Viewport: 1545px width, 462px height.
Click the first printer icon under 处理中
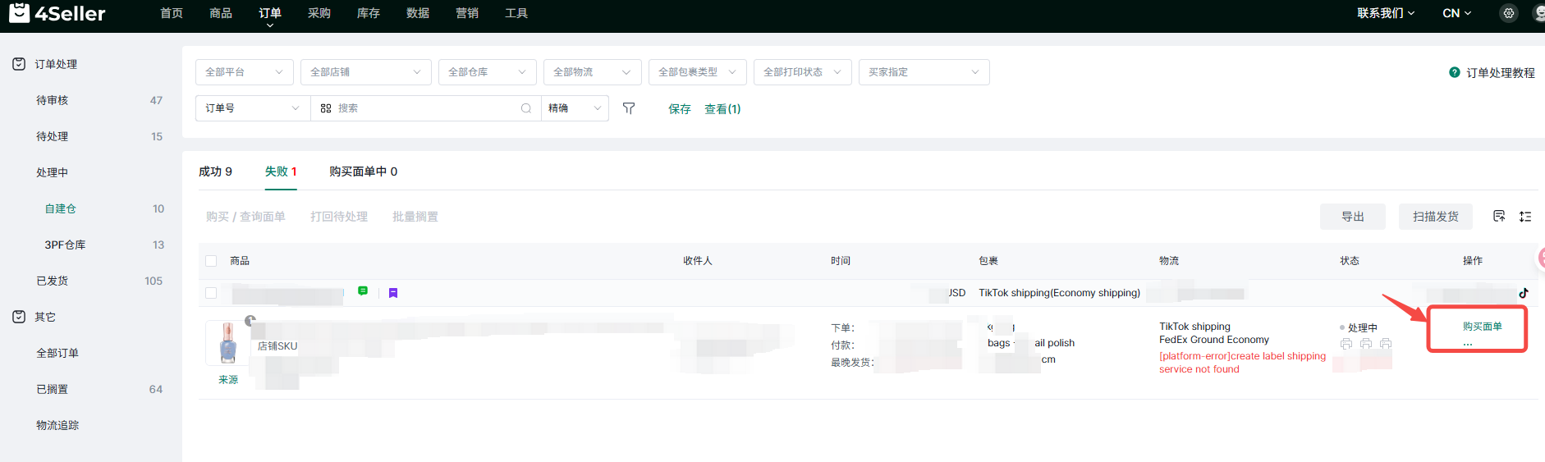[1346, 344]
